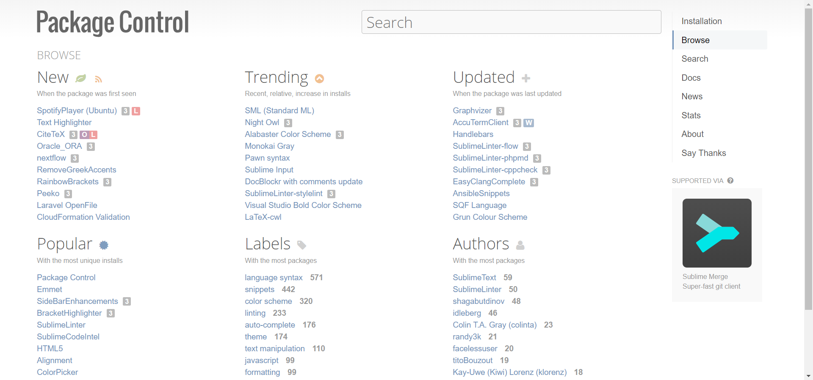The image size is (813, 380).
Task: Open the About page in sidebar
Action: point(719,134)
